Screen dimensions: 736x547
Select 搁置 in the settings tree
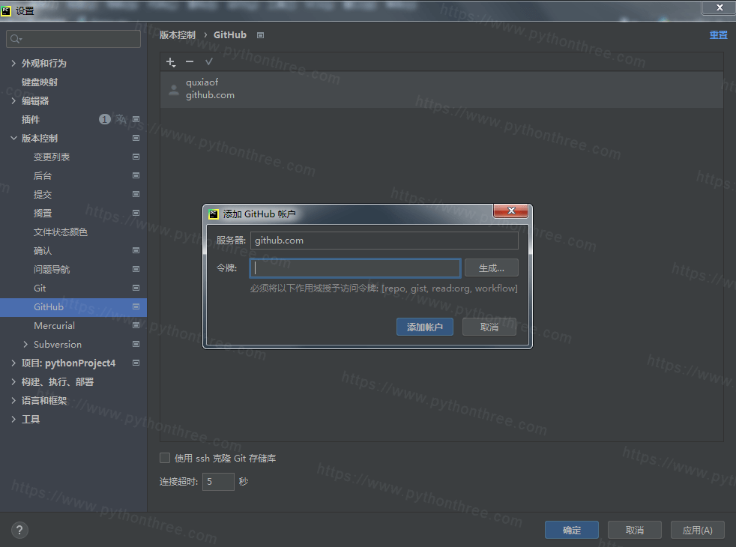43,214
